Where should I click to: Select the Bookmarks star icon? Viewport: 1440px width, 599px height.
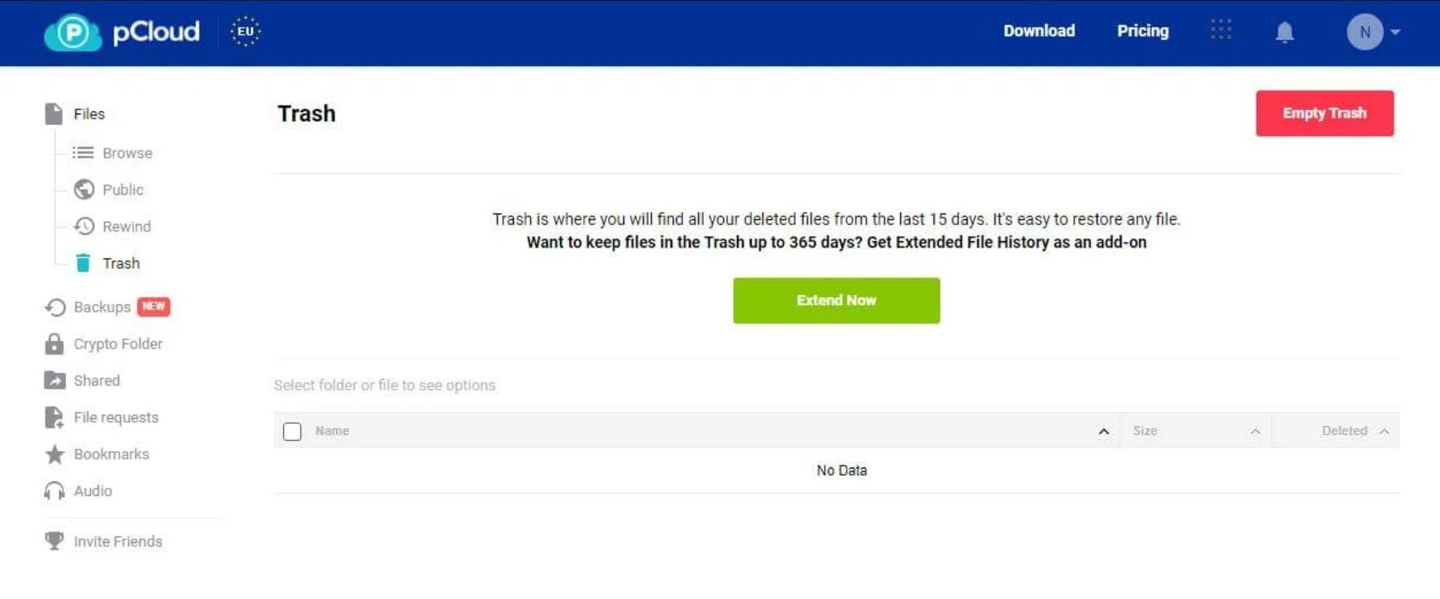click(x=54, y=455)
